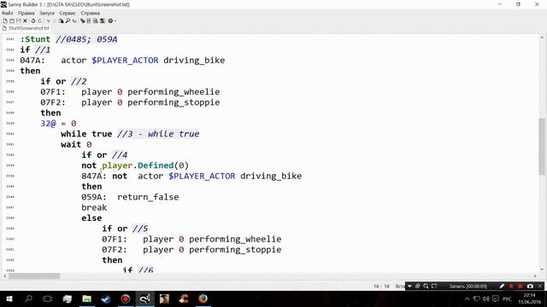Click the Redo arrow toolbar icon
This screenshot has width=547, height=307.
[x=40, y=20]
